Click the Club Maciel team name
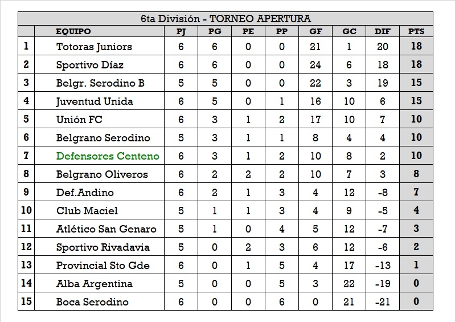The height and width of the screenshot is (322, 455). coord(87,211)
